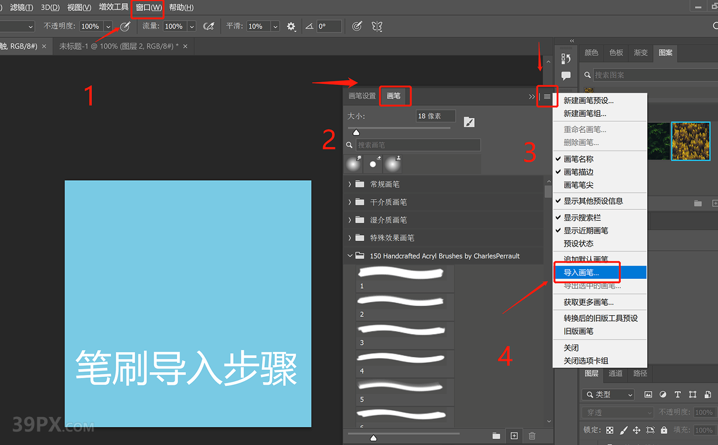The image size is (718, 445).
Task: Click the delete brush trash icon
Action: pyautogui.click(x=532, y=435)
